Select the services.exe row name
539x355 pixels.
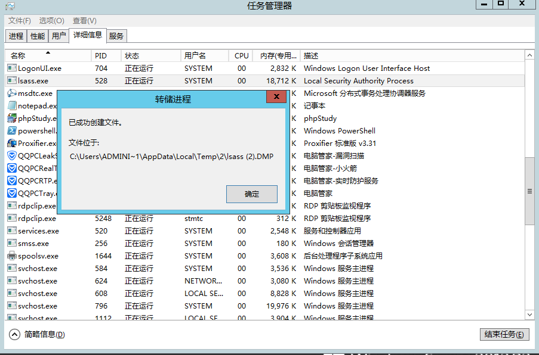[38, 231]
